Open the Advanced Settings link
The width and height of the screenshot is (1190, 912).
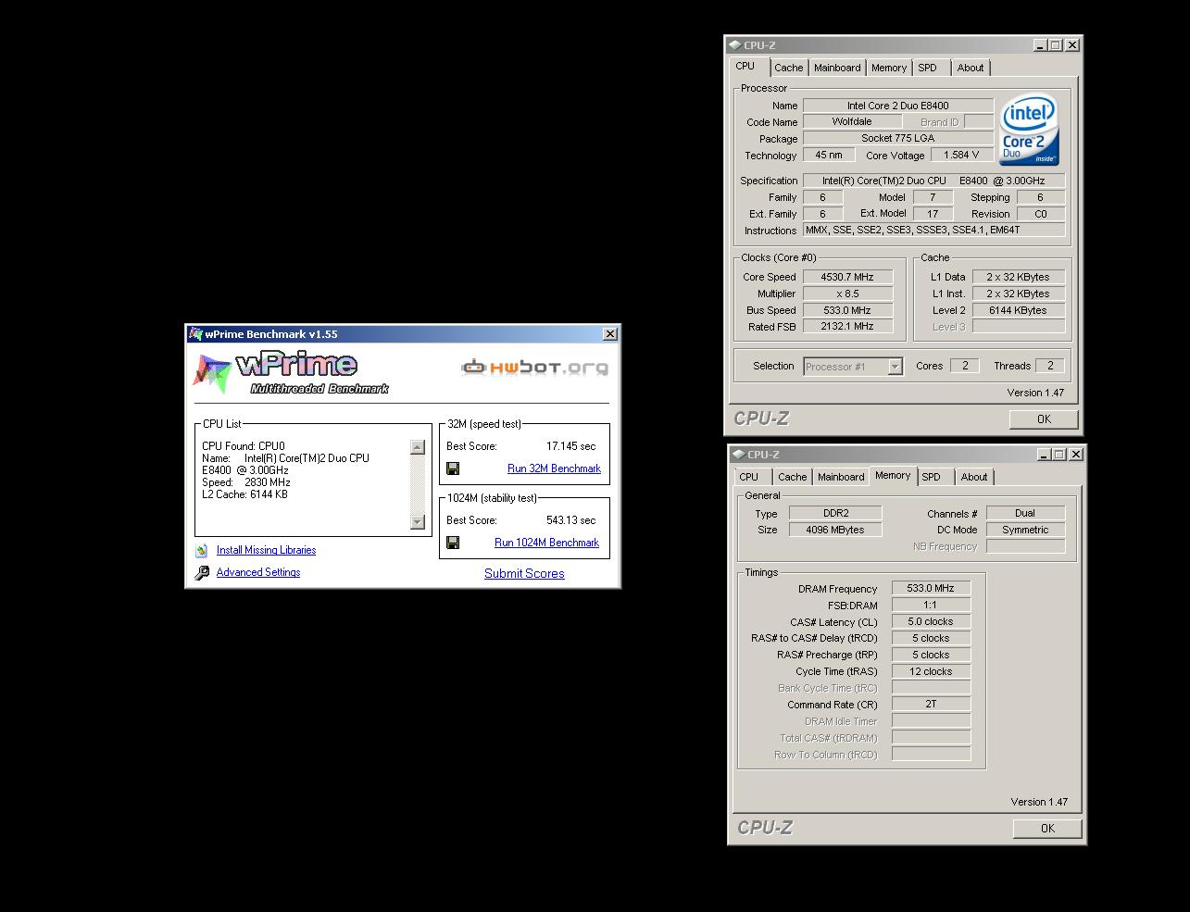258,572
